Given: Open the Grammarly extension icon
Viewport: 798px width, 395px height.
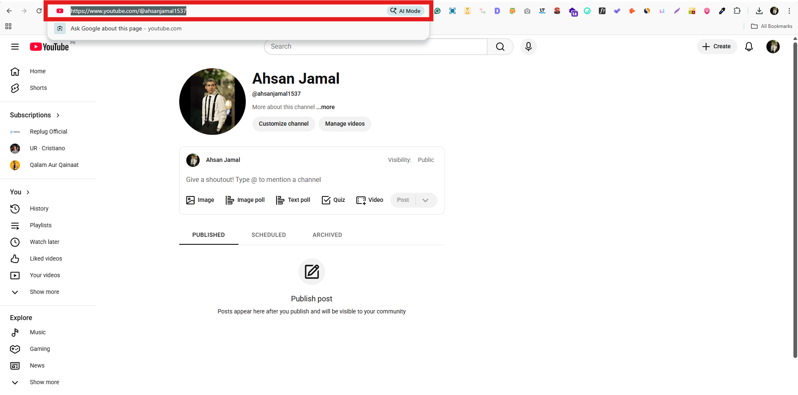Looking at the screenshot, I should [437, 11].
